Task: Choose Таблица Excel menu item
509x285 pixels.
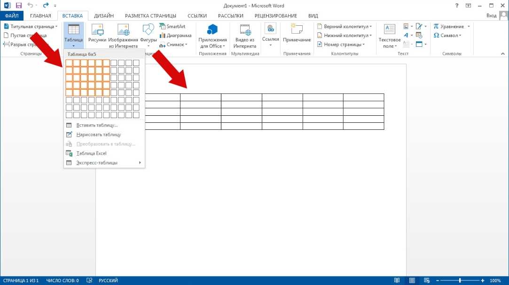Action: [104, 153]
